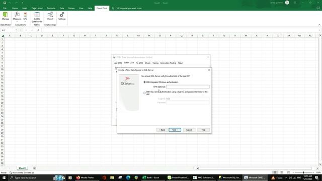Image resolution: width=322 pixels, height=181 pixels.
Task: Open File Explorer from the taskbar
Action: 112,177
